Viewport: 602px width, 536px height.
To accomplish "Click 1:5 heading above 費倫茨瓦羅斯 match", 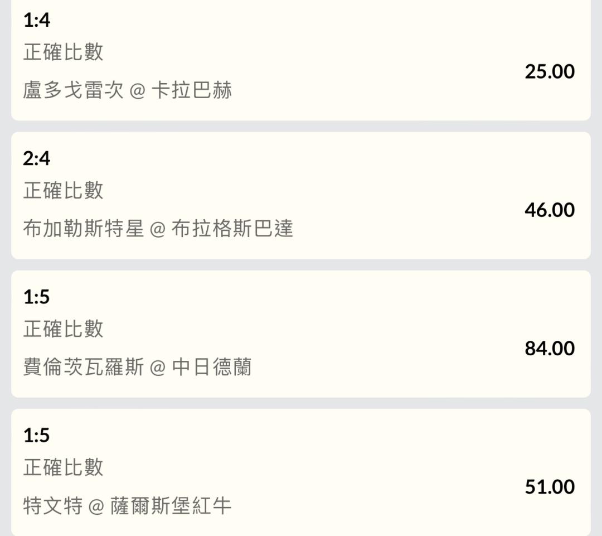I will pos(36,297).
